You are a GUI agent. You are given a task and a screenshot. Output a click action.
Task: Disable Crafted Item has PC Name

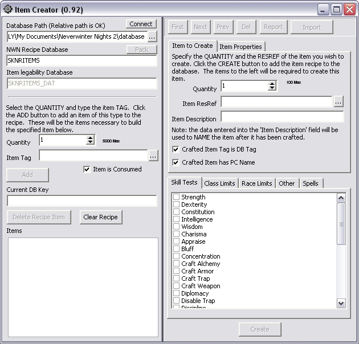(176, 162)
